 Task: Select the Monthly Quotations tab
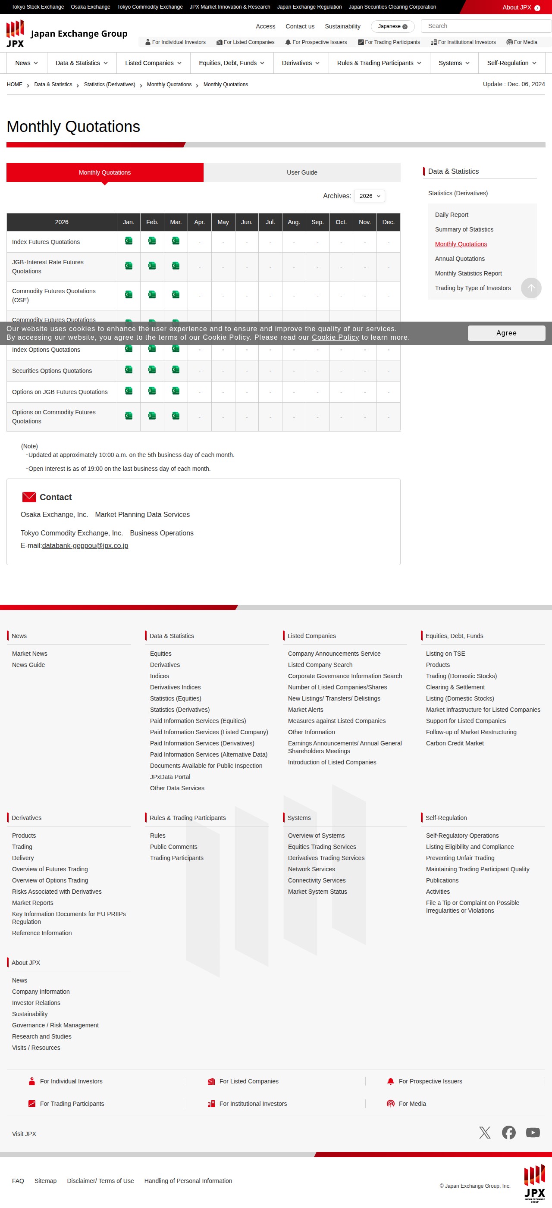pyautogui.click(x=105, y=172)
